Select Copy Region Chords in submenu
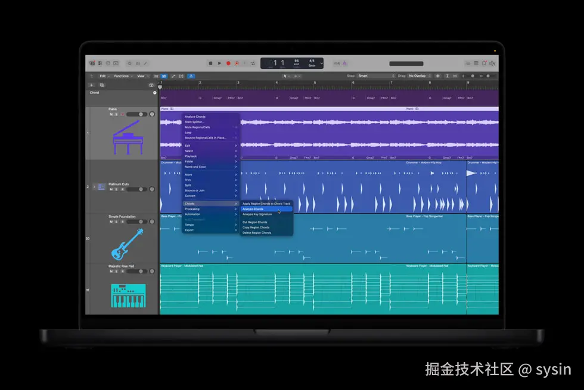This screenshot has width=584, height=390. (256, 227)
